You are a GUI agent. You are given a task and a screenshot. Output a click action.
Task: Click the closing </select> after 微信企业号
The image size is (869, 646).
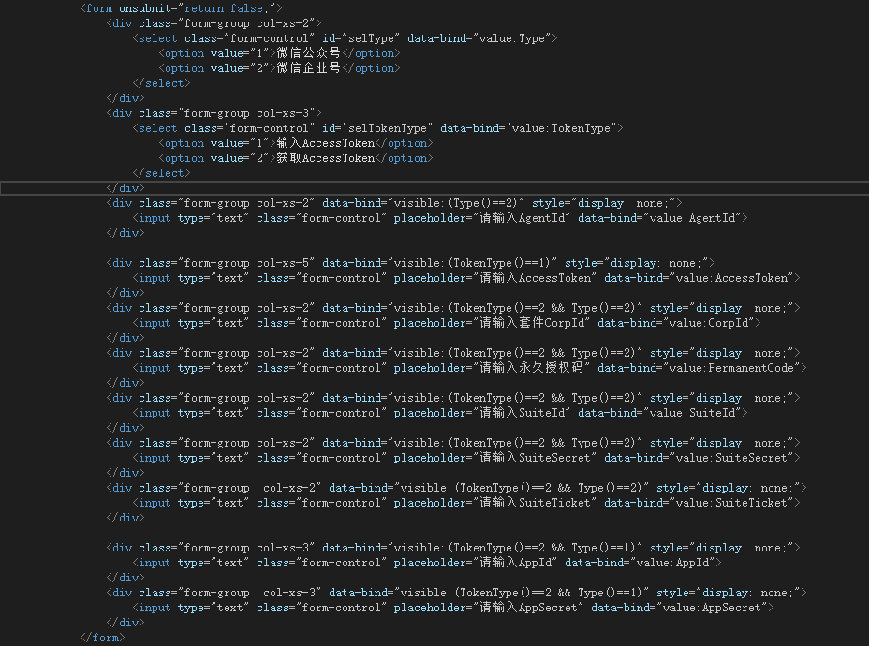tap(161, 83)
